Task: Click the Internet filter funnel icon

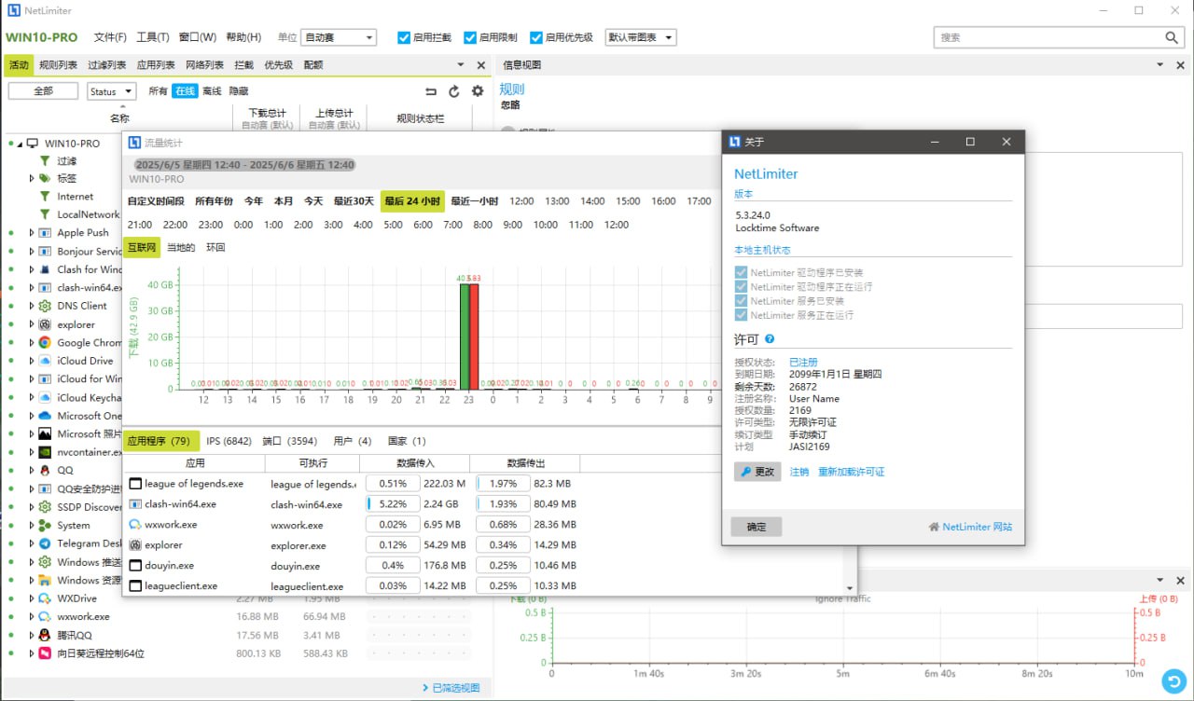Action: coord(45,197)
